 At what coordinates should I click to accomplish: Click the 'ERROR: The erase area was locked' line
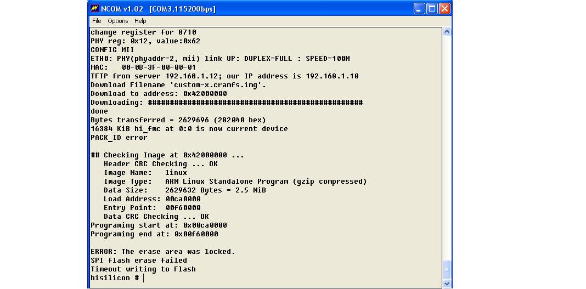(162, 252)
